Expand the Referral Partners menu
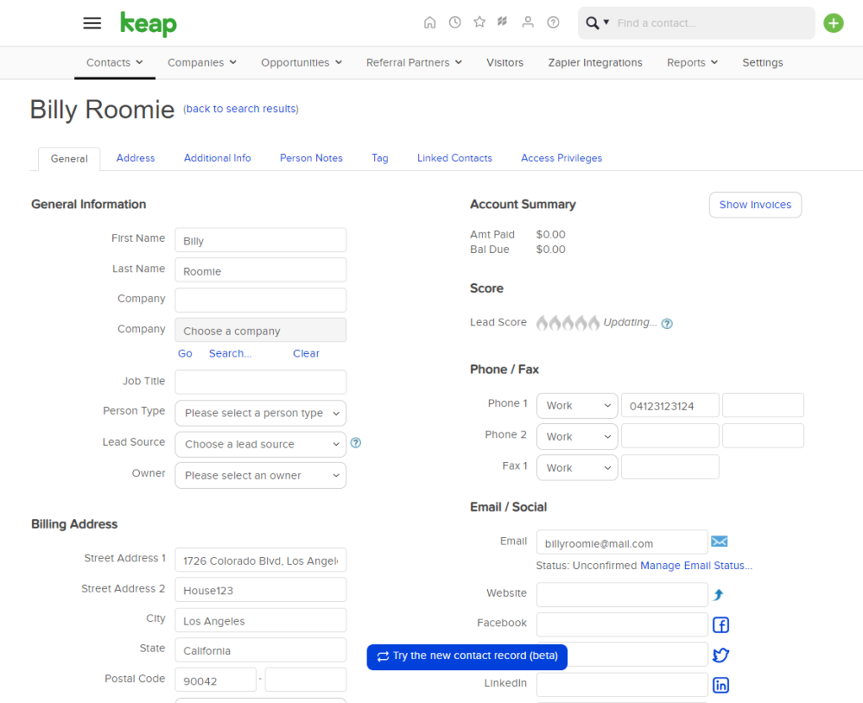 tap(414, 62)
